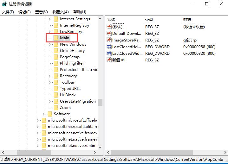This screenshot has height=164, width=228.
Task: Click the tree pane vertical scrollbar thumb
Action: pos(100,103)
